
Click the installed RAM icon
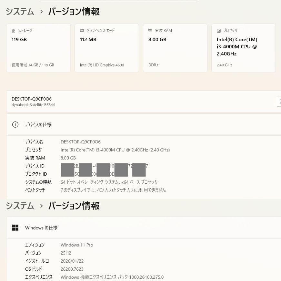click(x=150, y=30)
